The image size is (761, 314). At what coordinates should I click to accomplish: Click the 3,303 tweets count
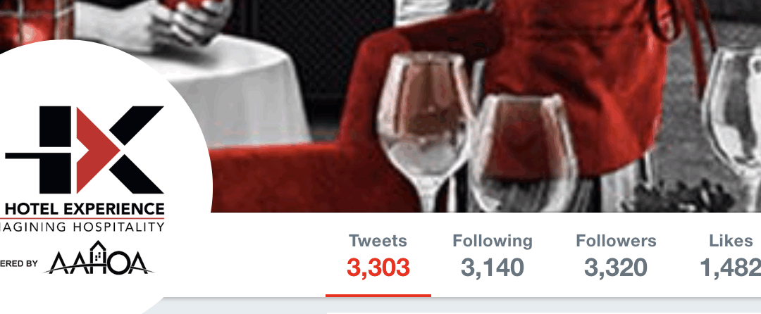coord(378,268)
